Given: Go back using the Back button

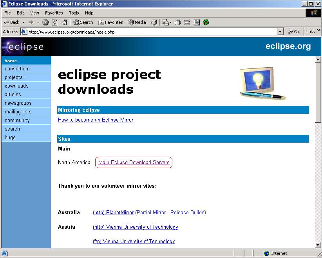Looking at the screenshot, I should point(11,22).
